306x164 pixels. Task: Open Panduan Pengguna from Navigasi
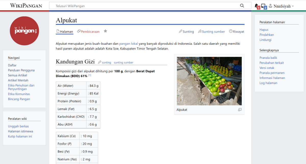pyautogui.click(x=21, y=70)
